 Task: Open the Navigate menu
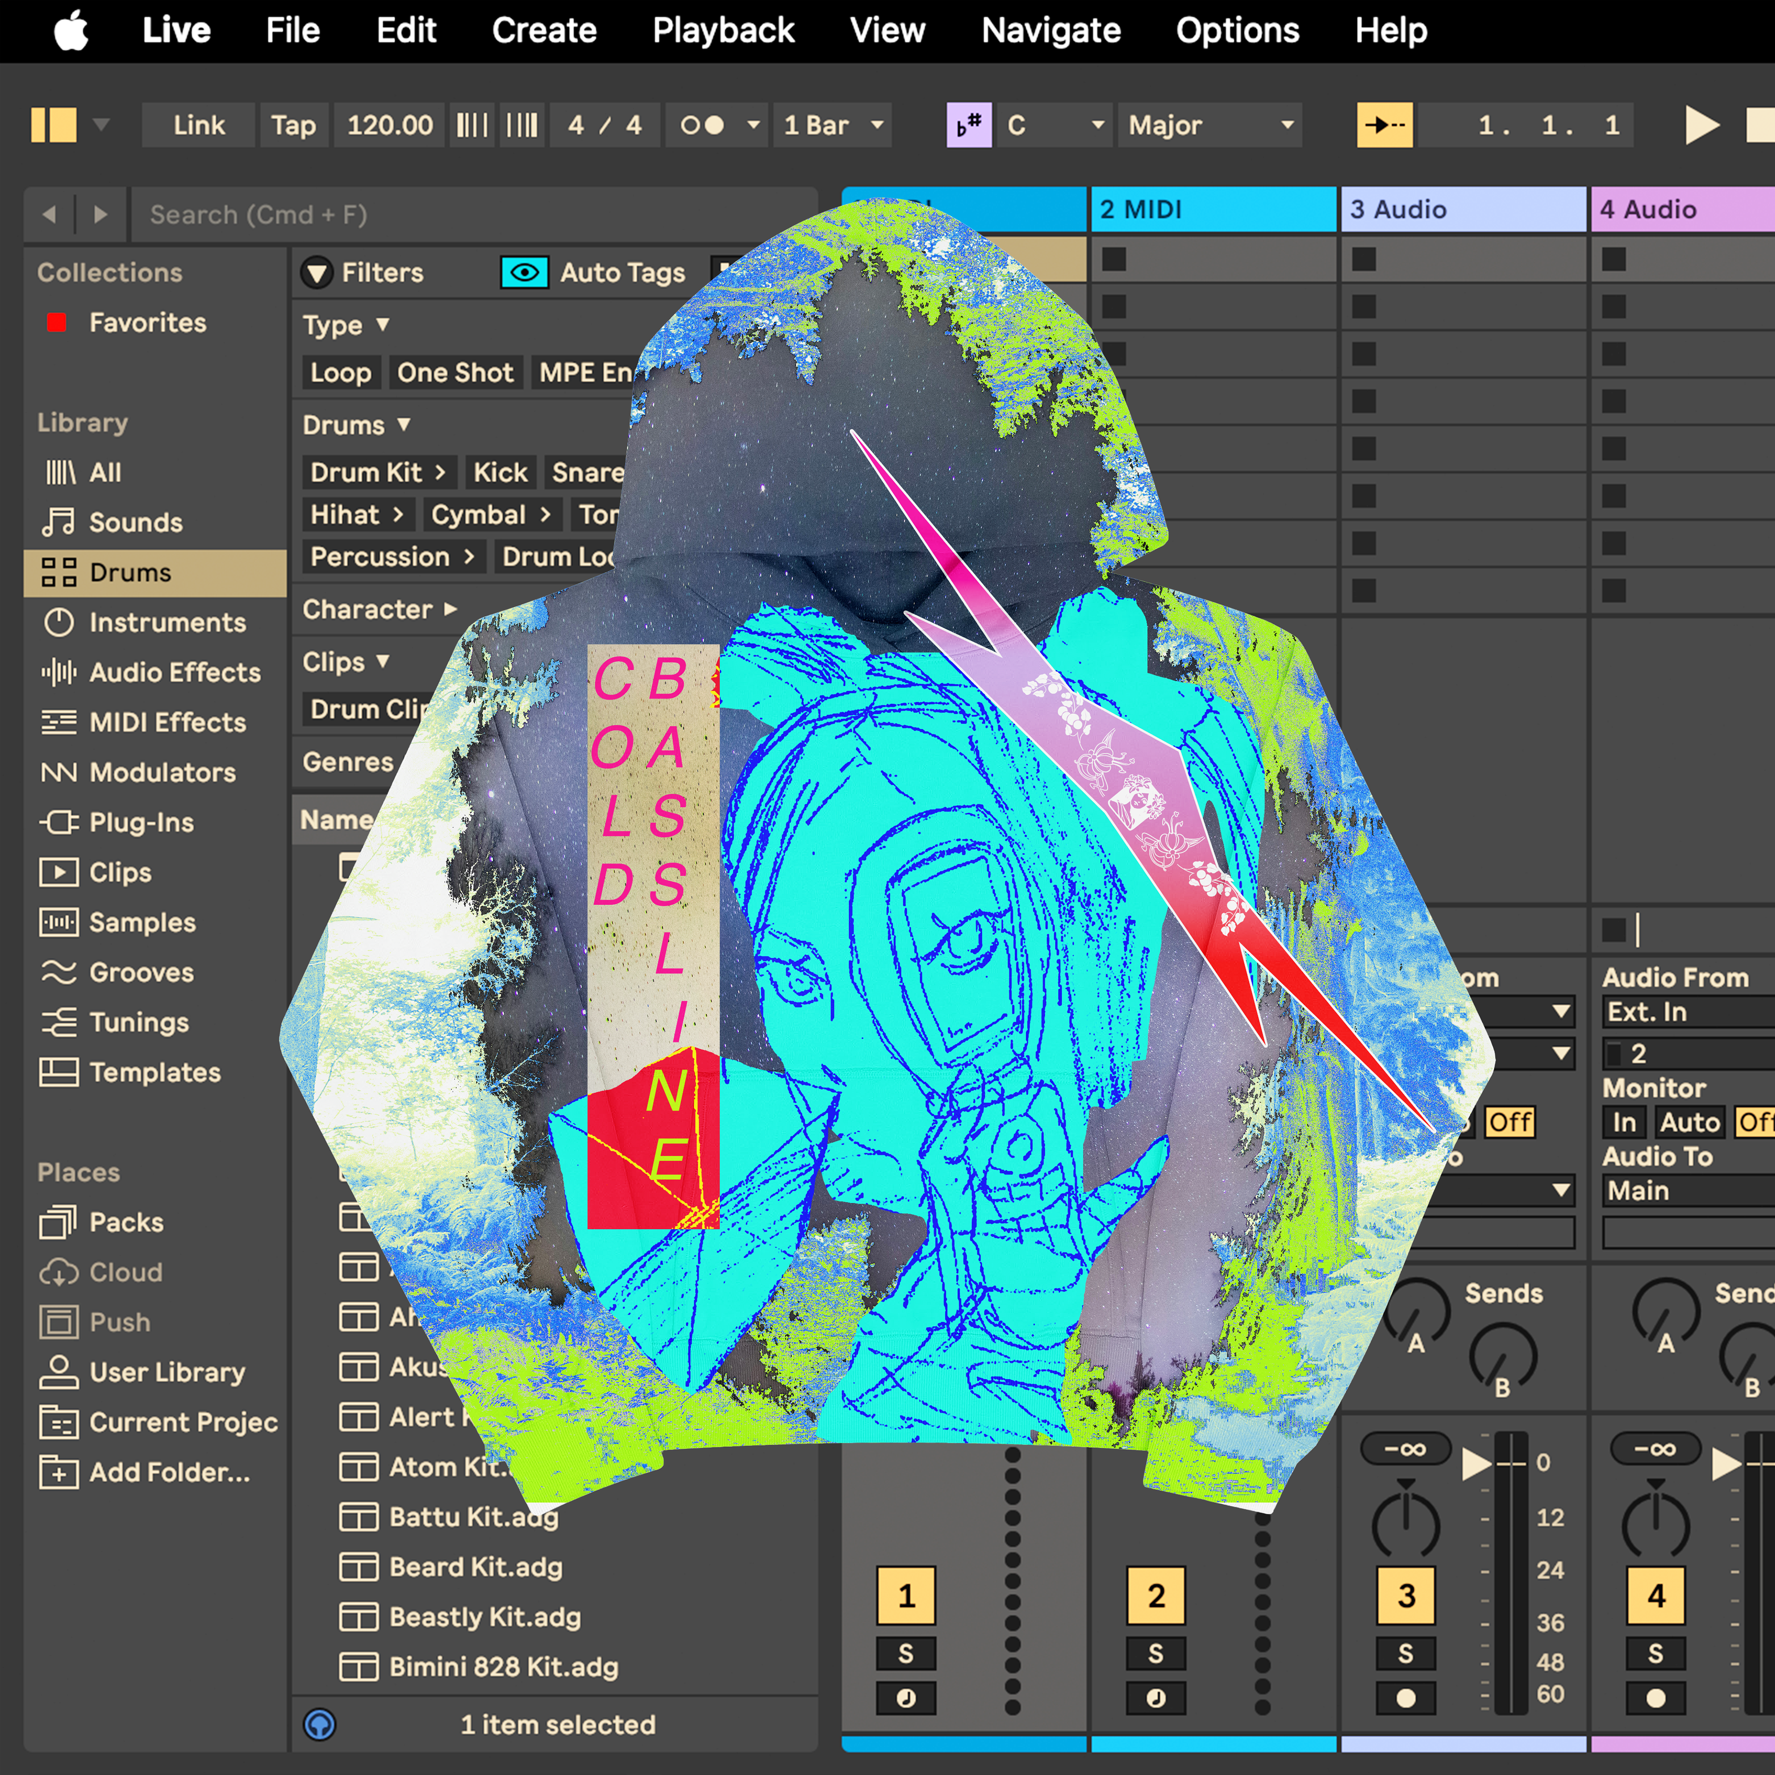pos(1051,31)
